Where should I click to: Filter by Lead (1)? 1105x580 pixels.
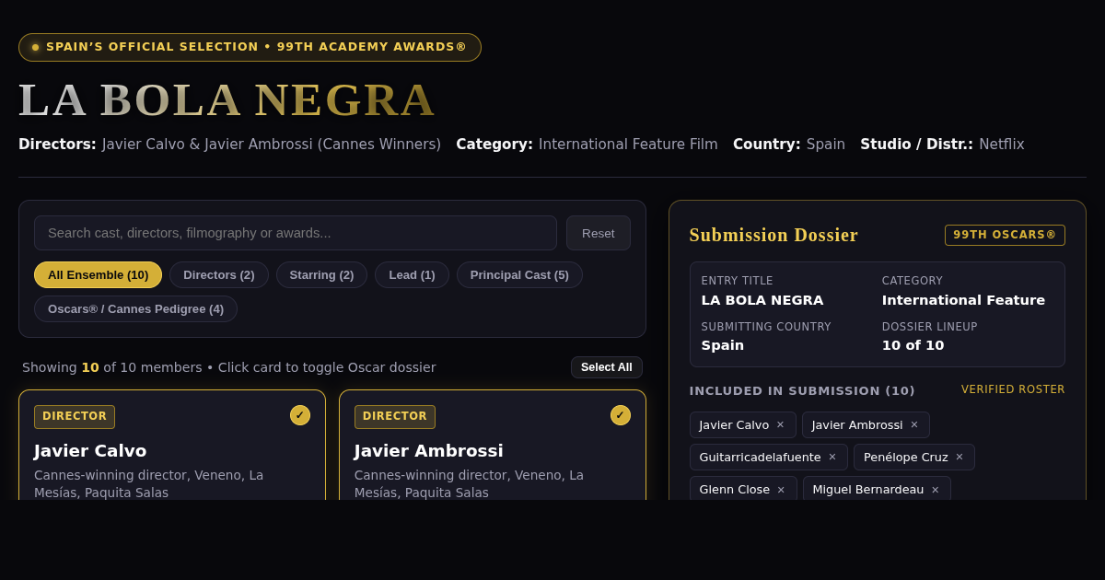tap(412, 274)
